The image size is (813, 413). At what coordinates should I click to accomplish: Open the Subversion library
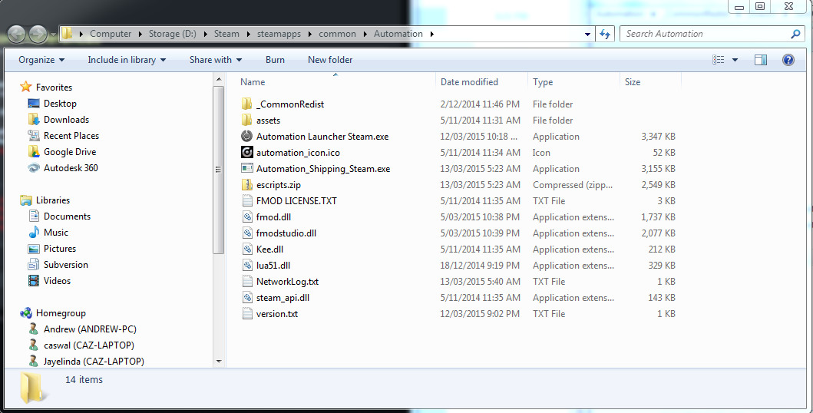click(x=58, y=264)
